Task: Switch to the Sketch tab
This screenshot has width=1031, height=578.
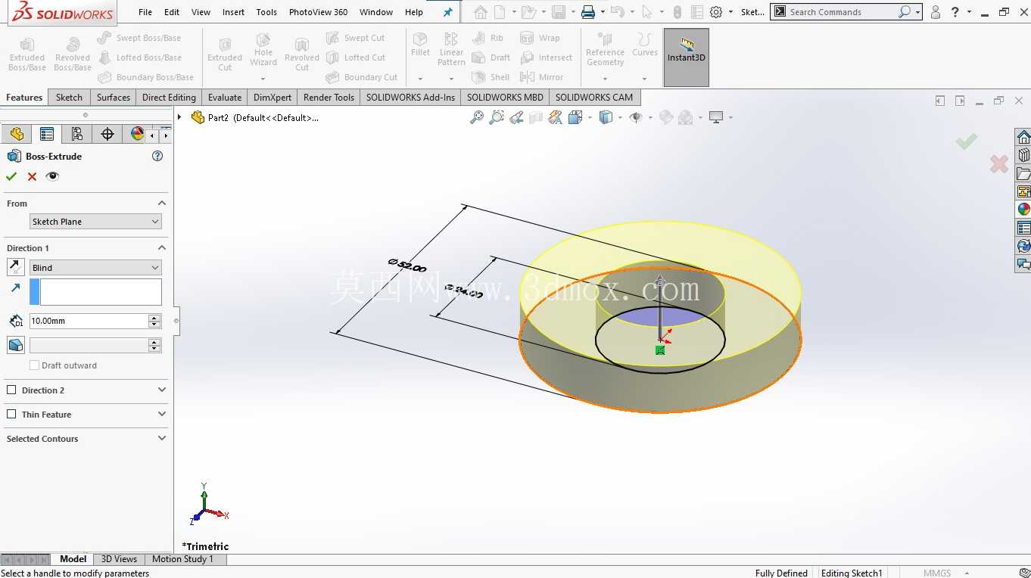Action: 69,97
